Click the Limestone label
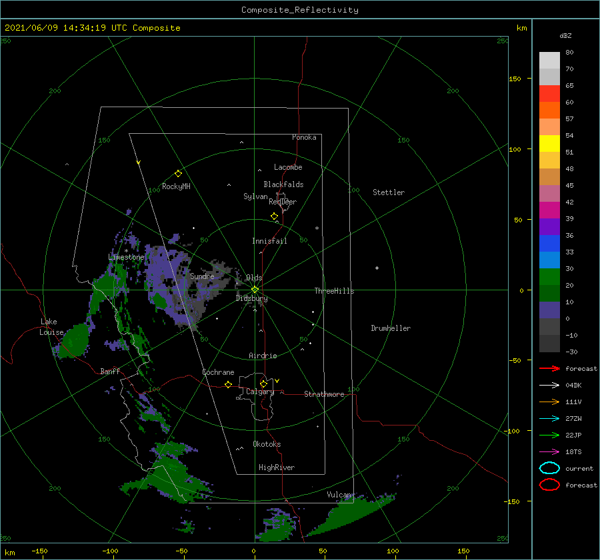Viewport: 600px width, 560px height. point(126,257)
